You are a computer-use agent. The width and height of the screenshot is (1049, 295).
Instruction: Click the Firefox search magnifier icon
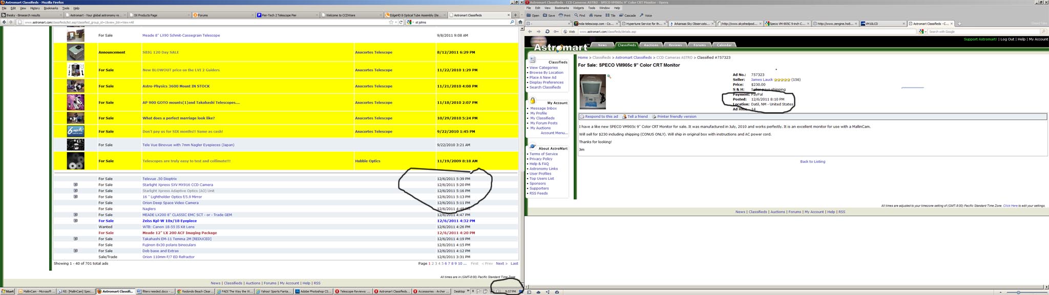(x=512, y=22)
